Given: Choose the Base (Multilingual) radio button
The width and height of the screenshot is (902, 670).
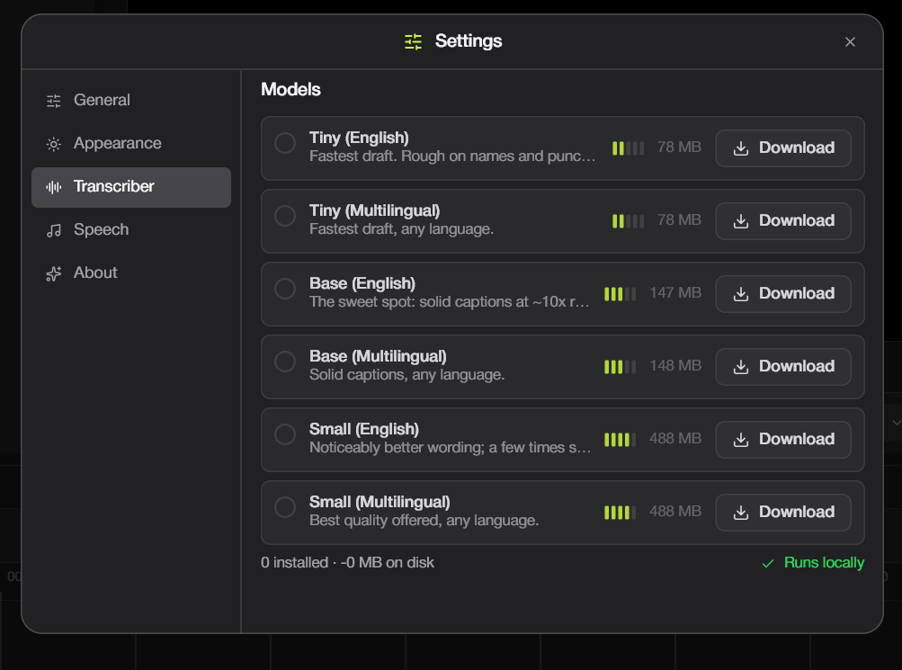Looking at the screenshot, I should (x=285, y=362).
